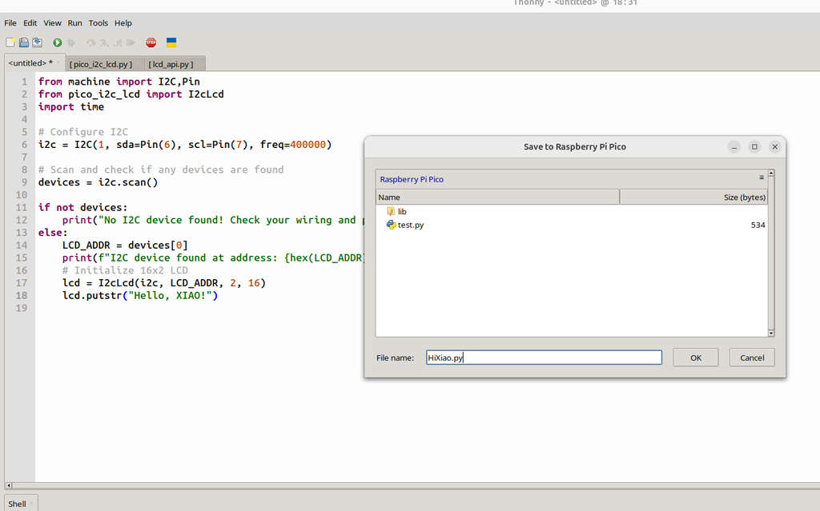
Task: Click the print 'No I2C device found!' line
Action: tap(213, 220)
